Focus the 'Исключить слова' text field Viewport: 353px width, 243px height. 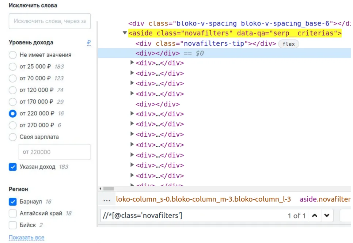click(x=50, y=21)
